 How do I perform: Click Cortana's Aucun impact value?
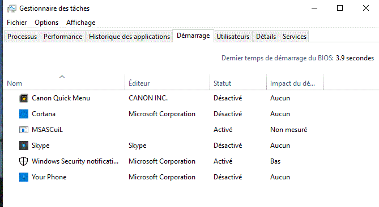pos(280,114)
